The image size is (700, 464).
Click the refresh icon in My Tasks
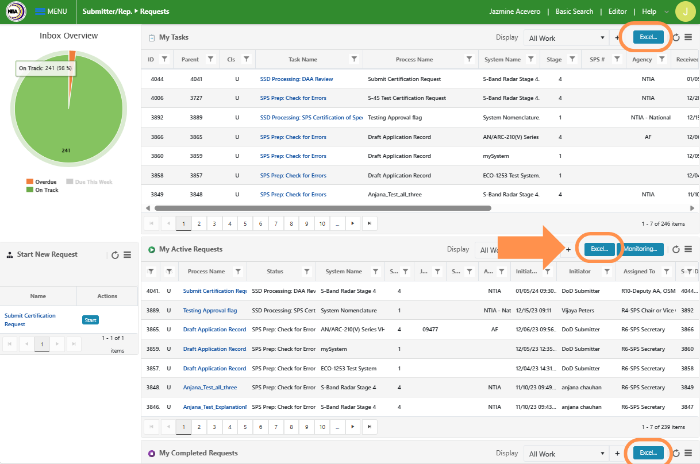[x=676, y=38]
